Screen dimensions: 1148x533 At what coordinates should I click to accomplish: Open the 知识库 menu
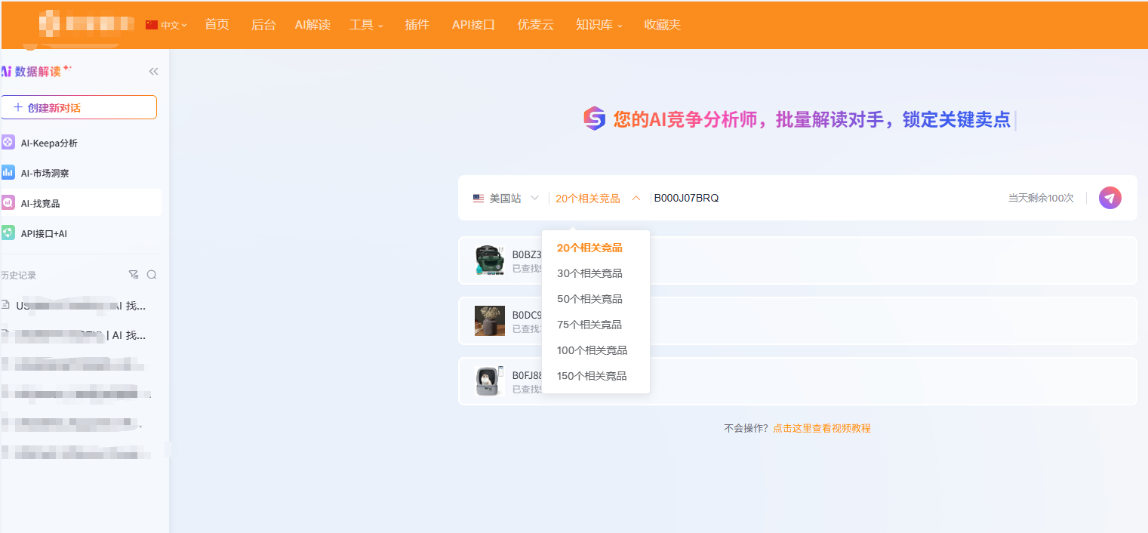pos(599,25)
